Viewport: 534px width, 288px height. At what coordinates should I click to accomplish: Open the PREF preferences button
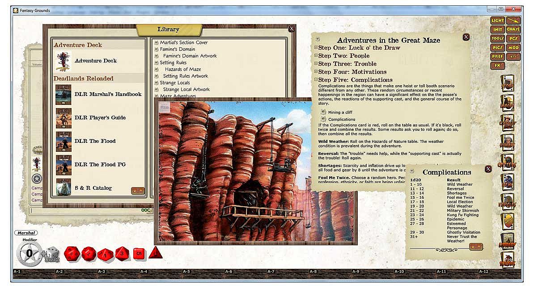(498, 56)
